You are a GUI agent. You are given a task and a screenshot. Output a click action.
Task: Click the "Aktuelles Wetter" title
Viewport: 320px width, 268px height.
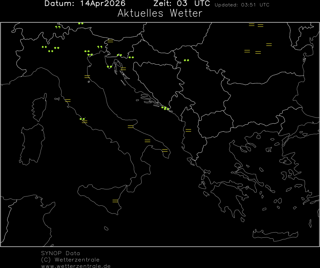160,14
